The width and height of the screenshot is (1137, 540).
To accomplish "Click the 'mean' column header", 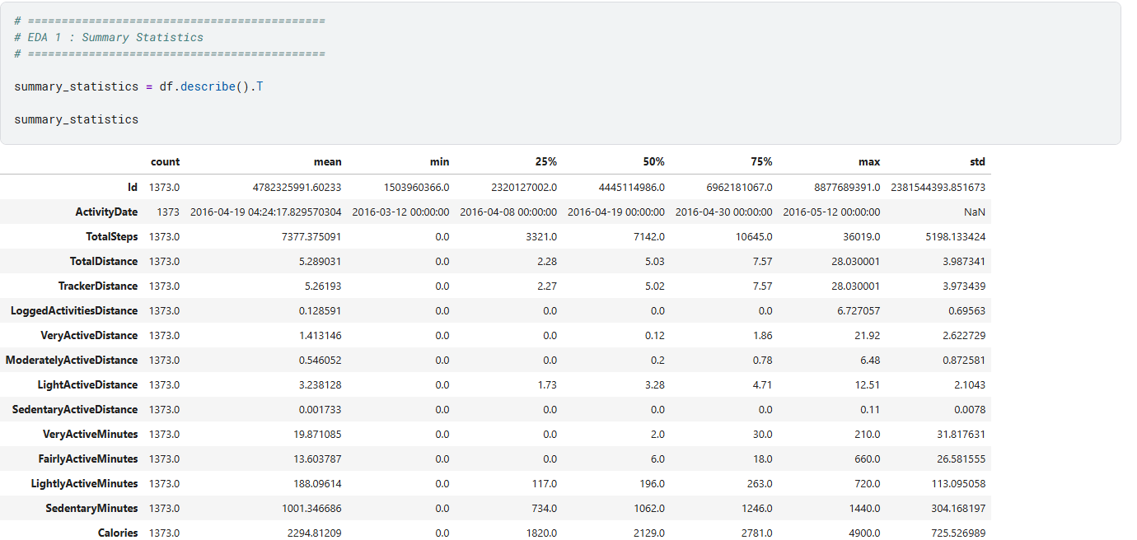I will (x=329, y=162).
